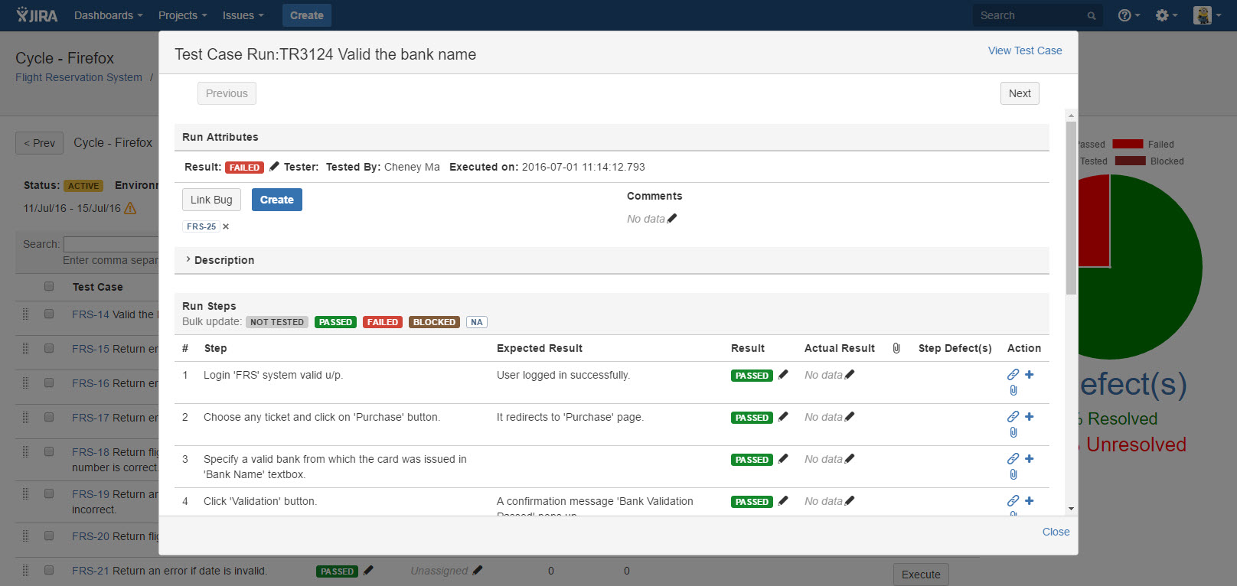Image resolution: width=1237 pixels, height=586 pixels.
Task: Open the settings gear menu
Action: (x=1167, y=15)
